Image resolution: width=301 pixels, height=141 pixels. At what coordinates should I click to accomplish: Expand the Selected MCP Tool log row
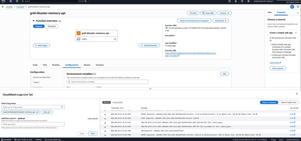(105, 123)
